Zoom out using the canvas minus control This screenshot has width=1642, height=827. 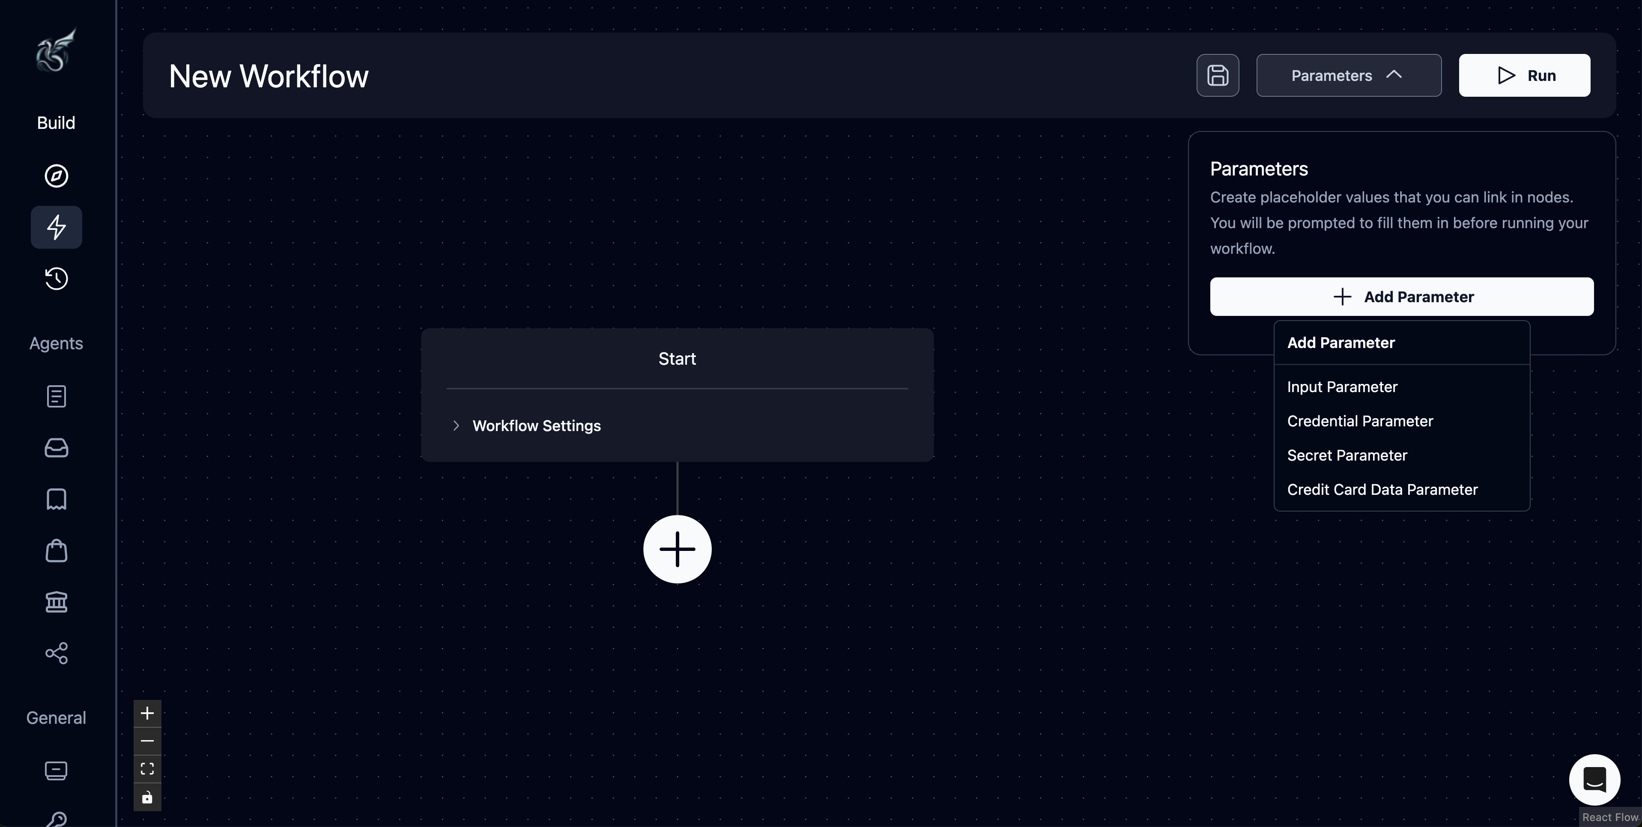coord(147,741)
